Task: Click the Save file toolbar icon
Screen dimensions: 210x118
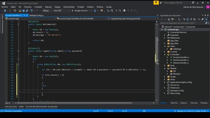Action: pyautogui.click(x=24, y=11)
